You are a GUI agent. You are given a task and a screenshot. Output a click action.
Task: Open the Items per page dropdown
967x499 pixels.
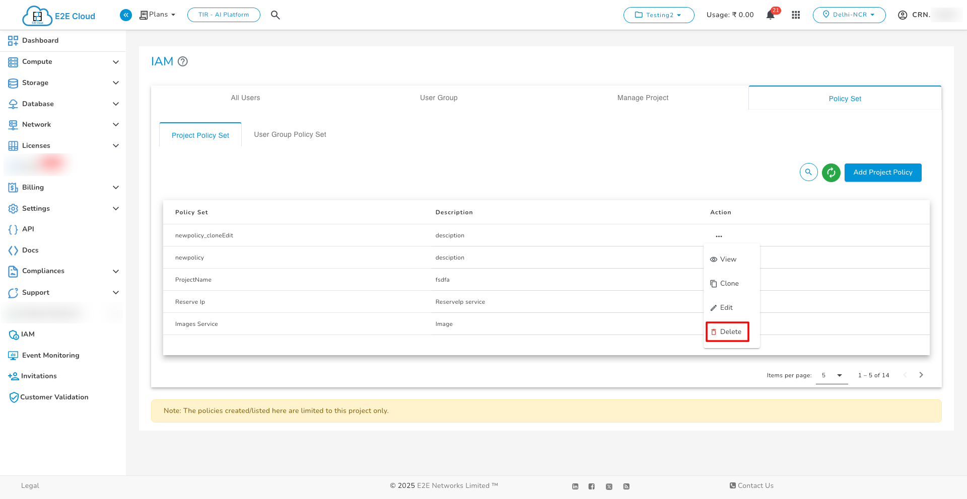832,375
